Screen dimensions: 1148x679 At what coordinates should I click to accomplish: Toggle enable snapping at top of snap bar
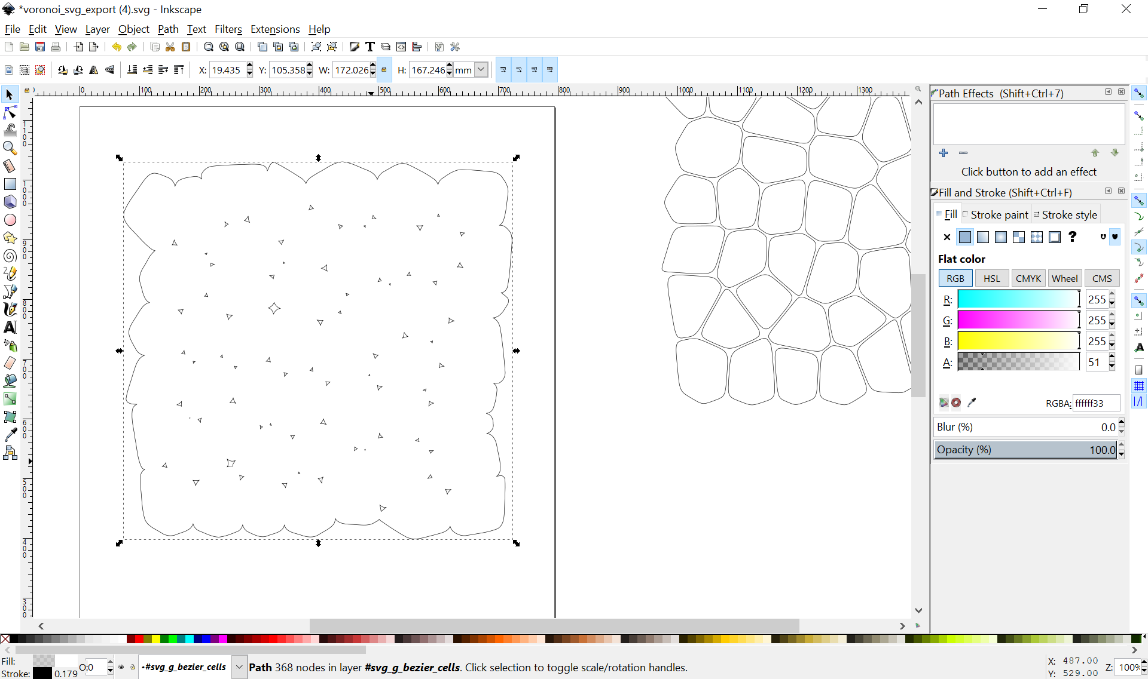(1138, 93)
